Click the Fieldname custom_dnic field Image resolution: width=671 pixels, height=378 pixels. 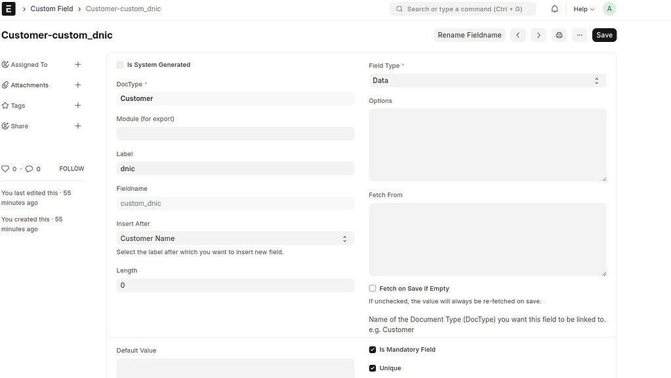(235, 203)
